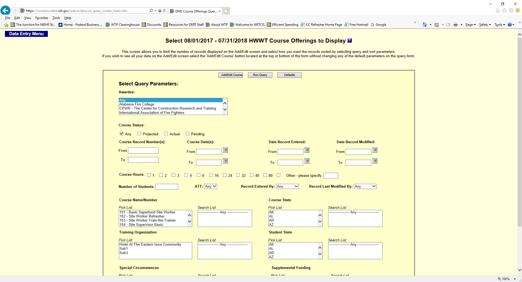This screenshot has width=522, height=282.
Task: Refresh the page using address bar icon
Action: click(x=164, y=11)
